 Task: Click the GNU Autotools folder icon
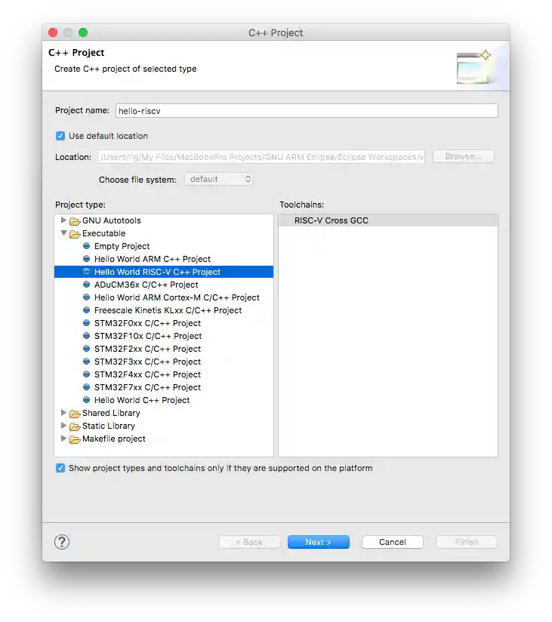click(x=75, y=221)
